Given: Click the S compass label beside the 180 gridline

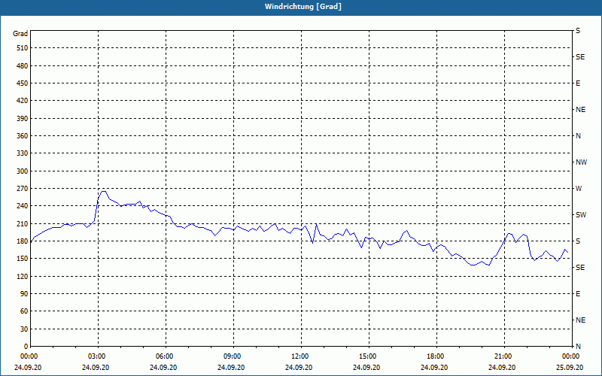Looking at the screenshot, I should point(578,241).
